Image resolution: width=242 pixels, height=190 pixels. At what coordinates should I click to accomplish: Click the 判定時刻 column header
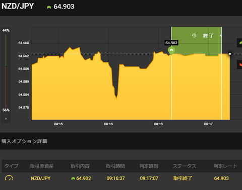coord(149,166)
